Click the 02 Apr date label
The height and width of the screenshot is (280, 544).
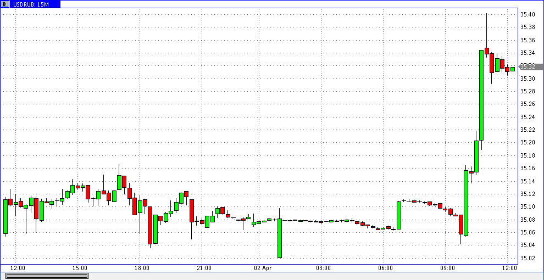click(262, 268)
